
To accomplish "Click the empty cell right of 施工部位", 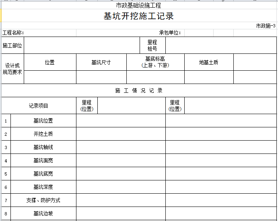I will click(82, 45).
